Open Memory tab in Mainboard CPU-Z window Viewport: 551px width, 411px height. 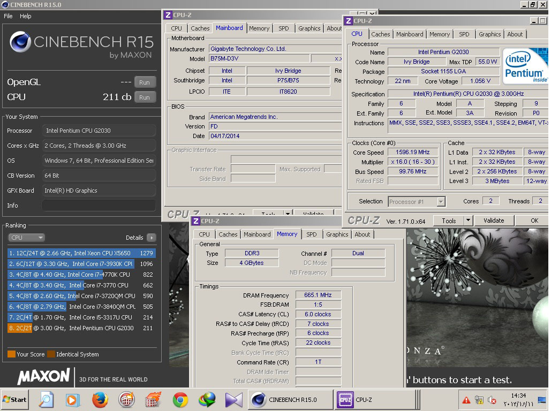(x=259, y=28)
